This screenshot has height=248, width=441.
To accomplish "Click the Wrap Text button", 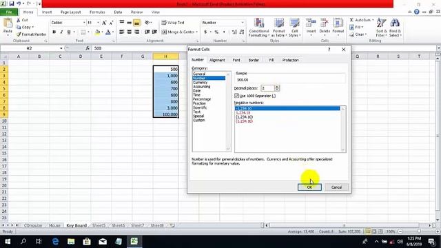I will pos(173,23).
